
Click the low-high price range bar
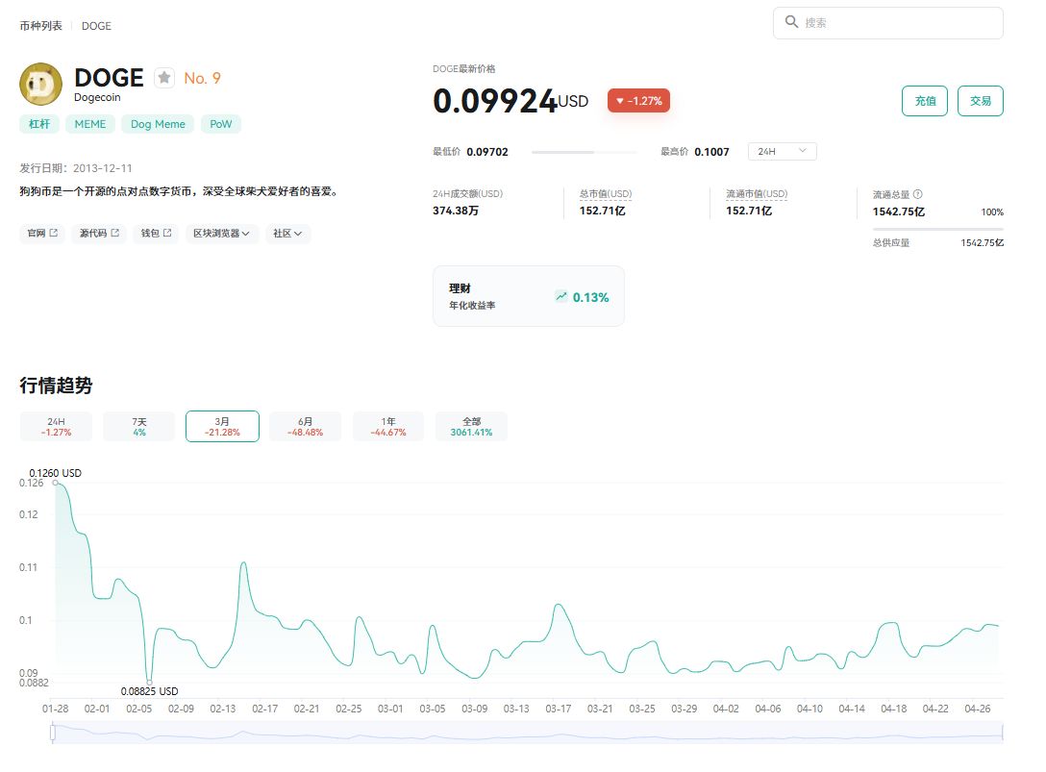(585, 152)
